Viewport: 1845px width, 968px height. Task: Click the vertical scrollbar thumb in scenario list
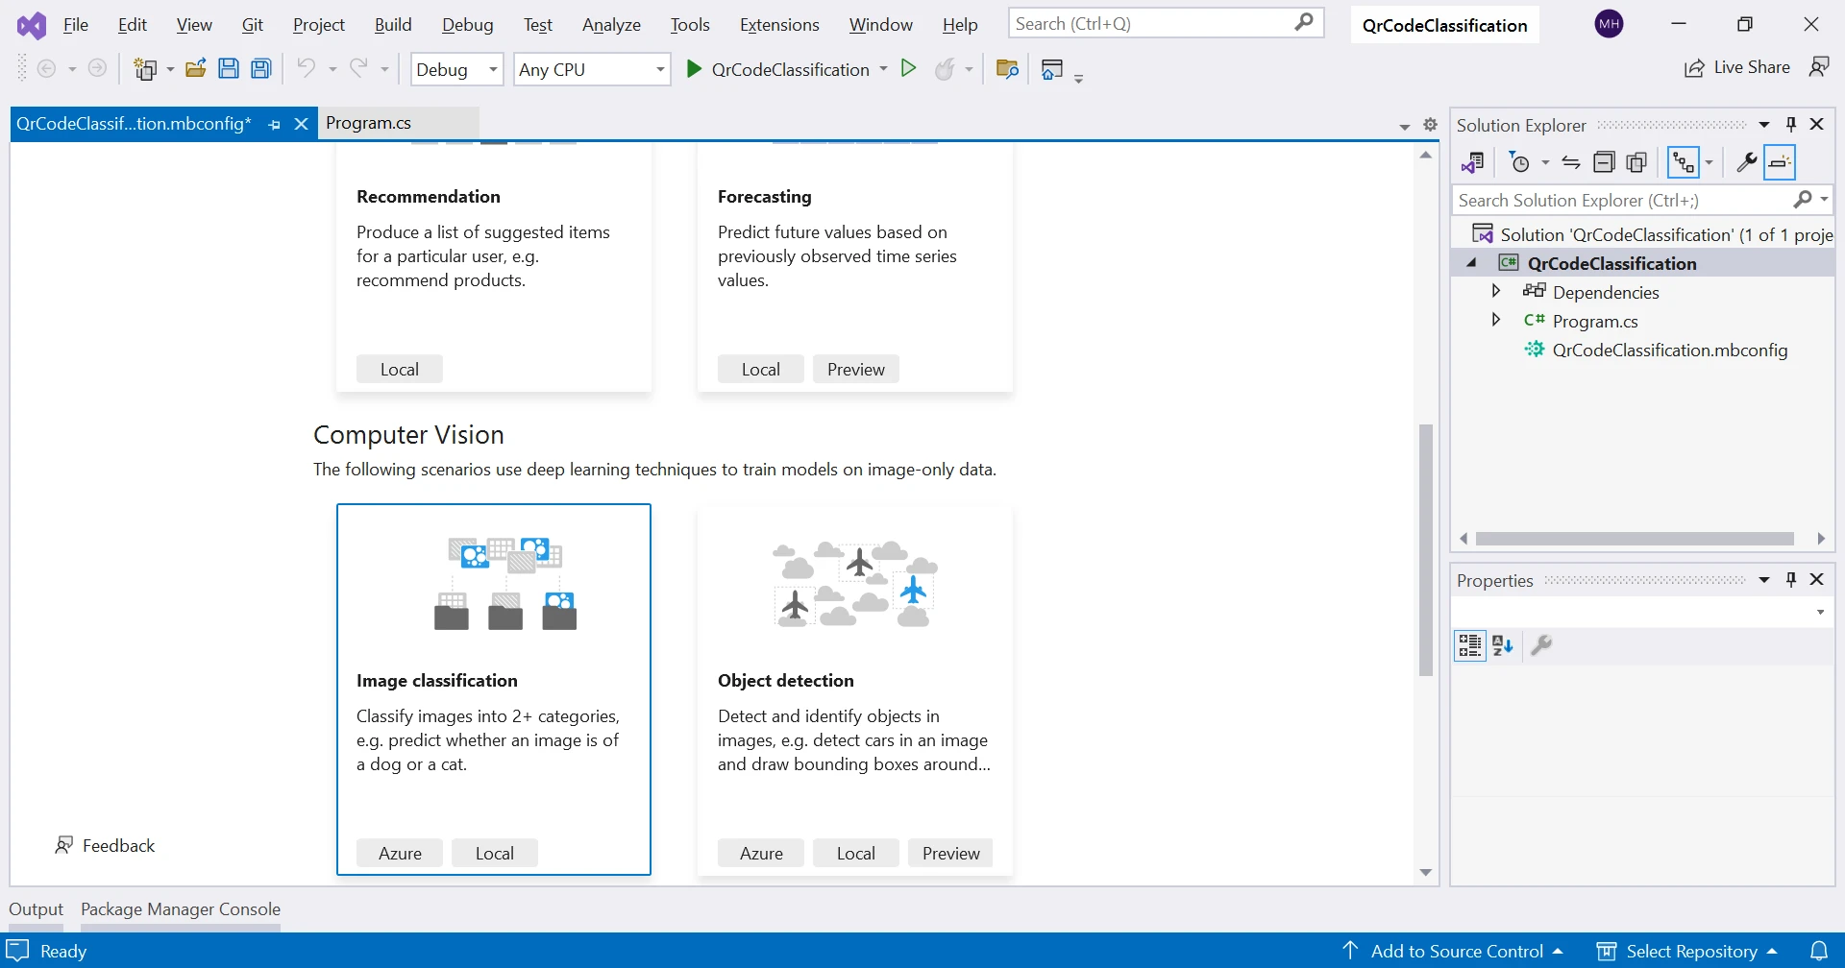(x=1426, y=549)
